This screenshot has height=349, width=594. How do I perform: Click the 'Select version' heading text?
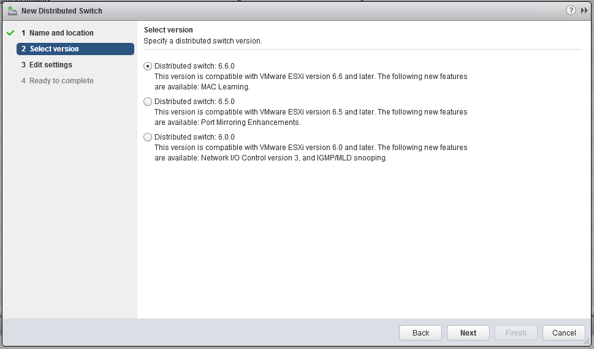coord(168,30)
